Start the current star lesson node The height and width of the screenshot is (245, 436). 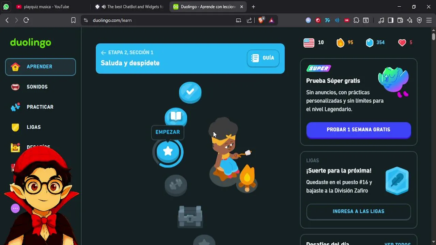pyautogui.click(x=168, y=152)
